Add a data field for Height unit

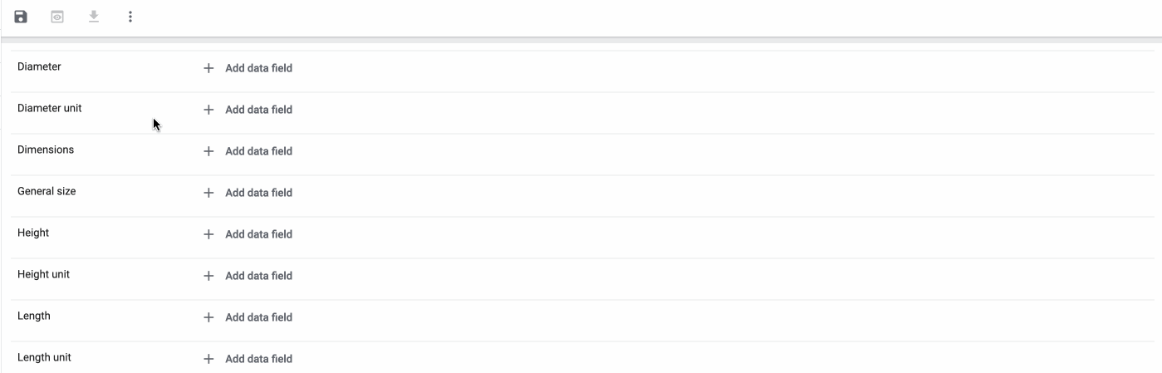(x=257, y=276)
